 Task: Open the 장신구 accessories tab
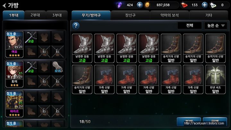pyautogui.click(x=130, y=15)
